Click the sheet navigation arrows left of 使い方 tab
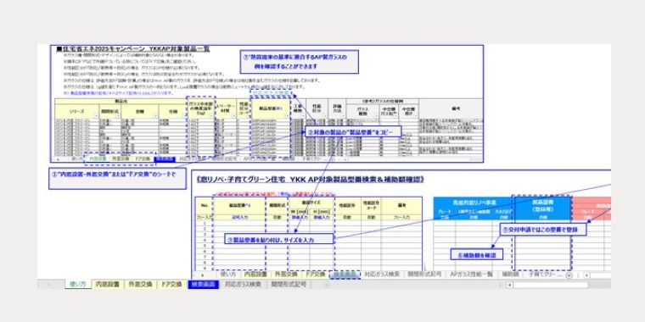Viewport: 645px width, 322px height. click(49, 284)
